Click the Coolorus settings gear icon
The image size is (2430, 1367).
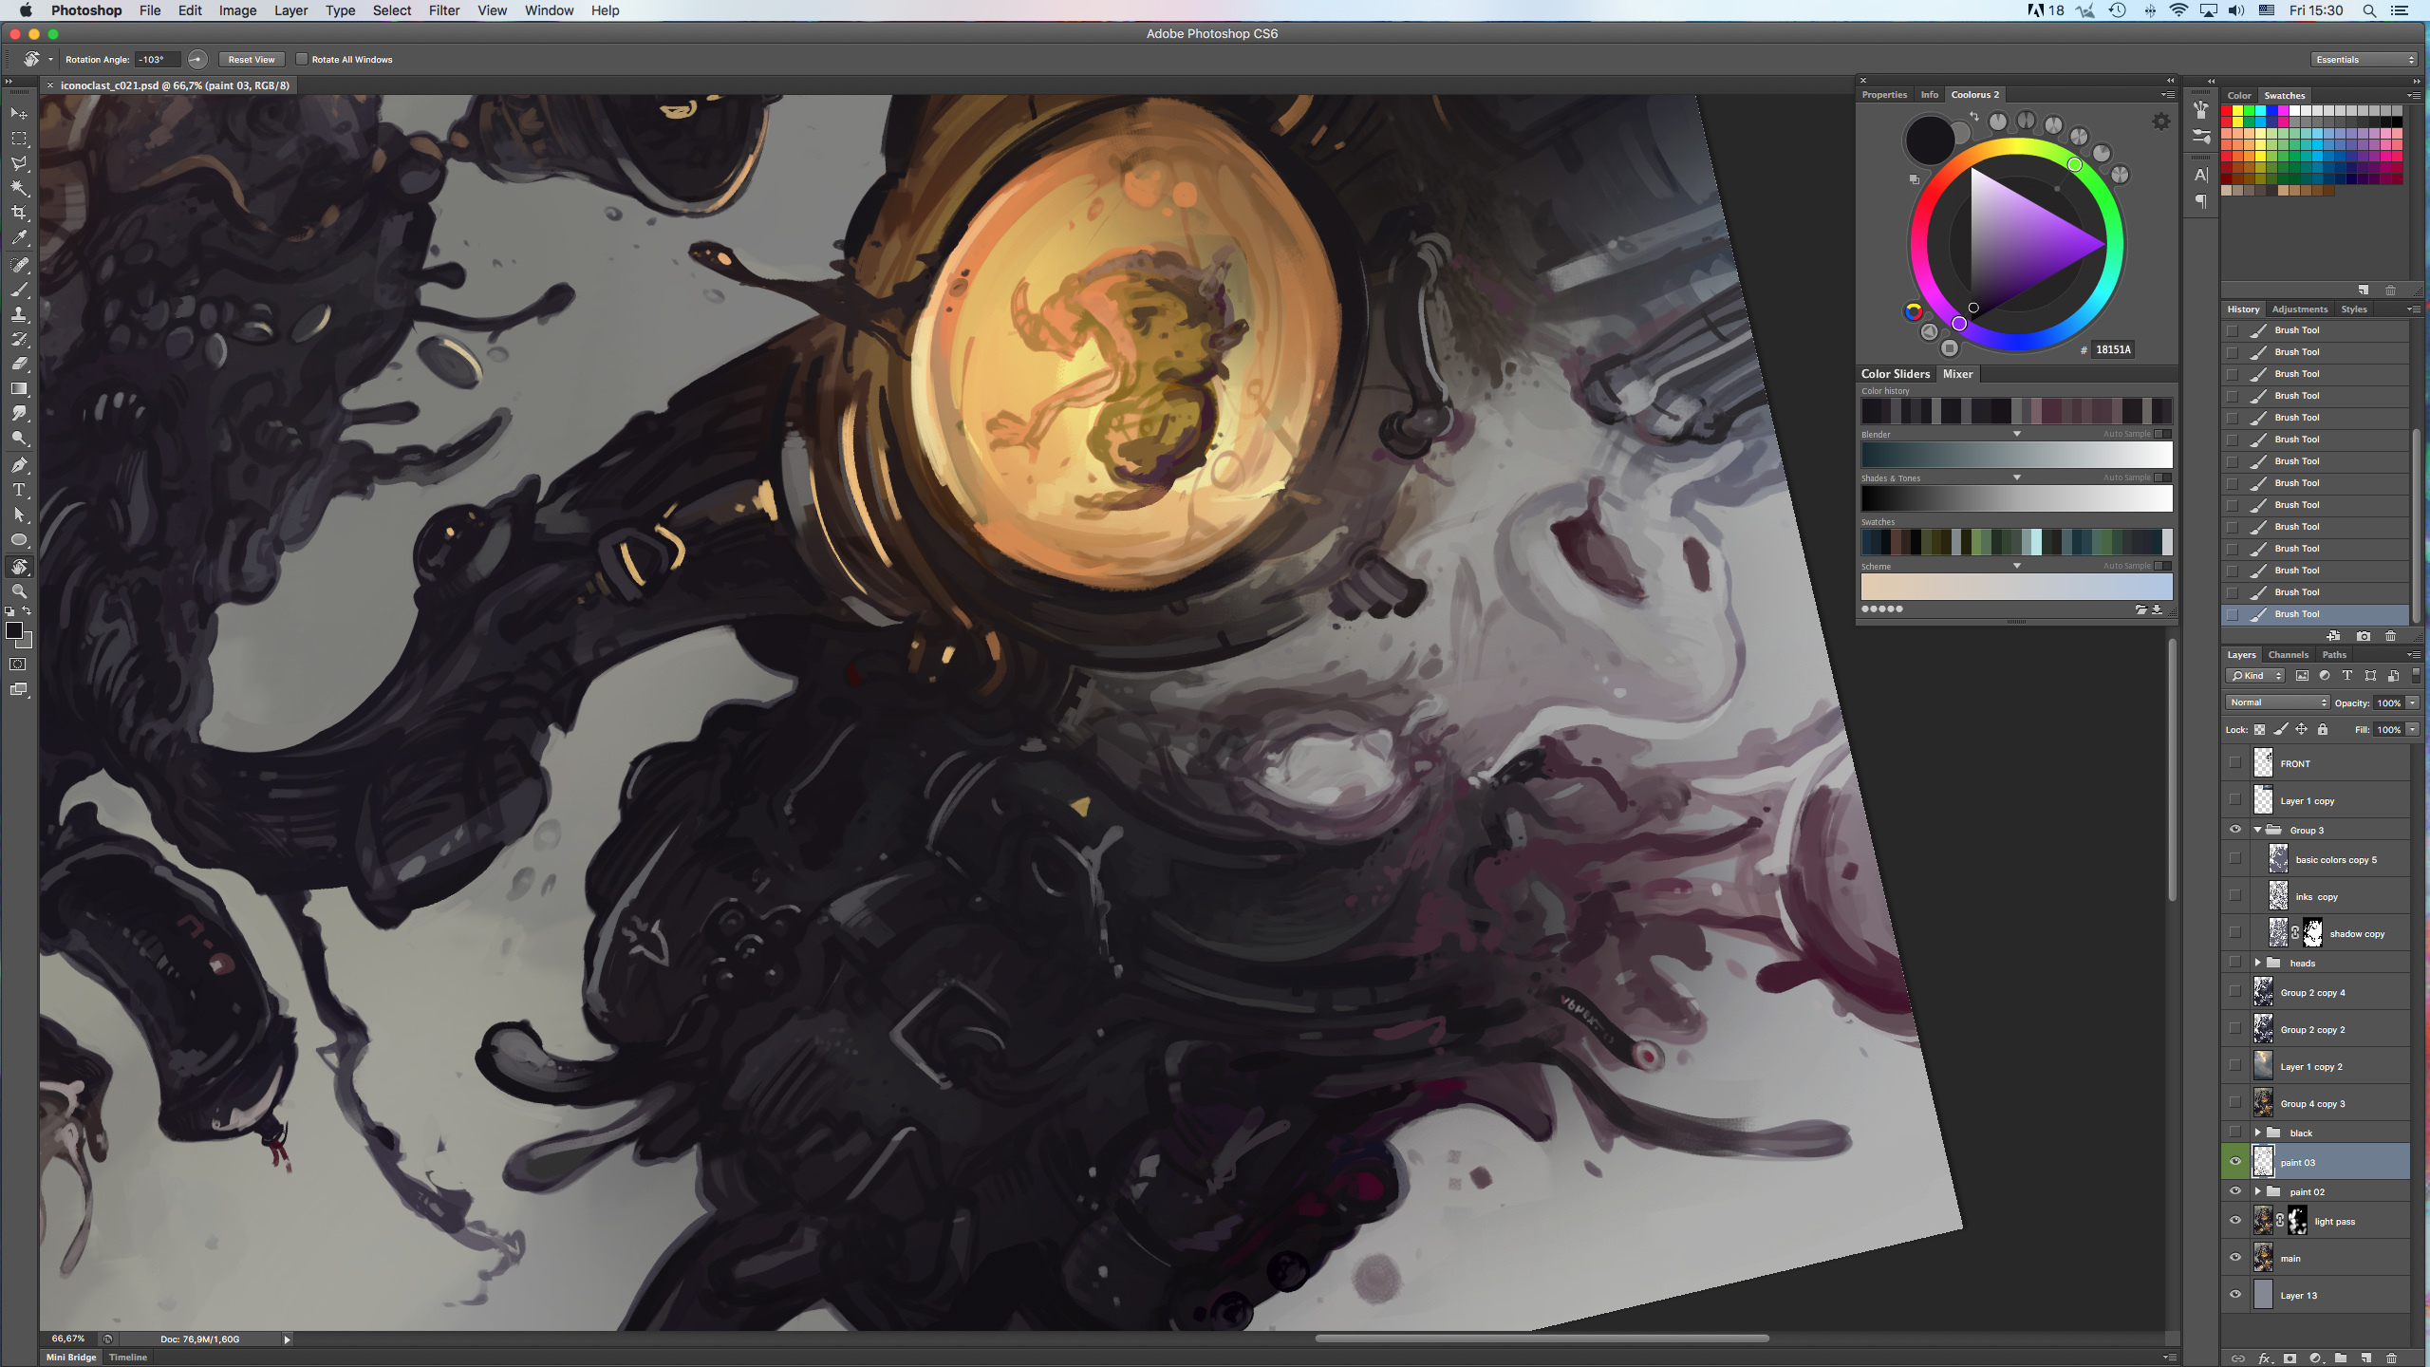point(2161,122)
